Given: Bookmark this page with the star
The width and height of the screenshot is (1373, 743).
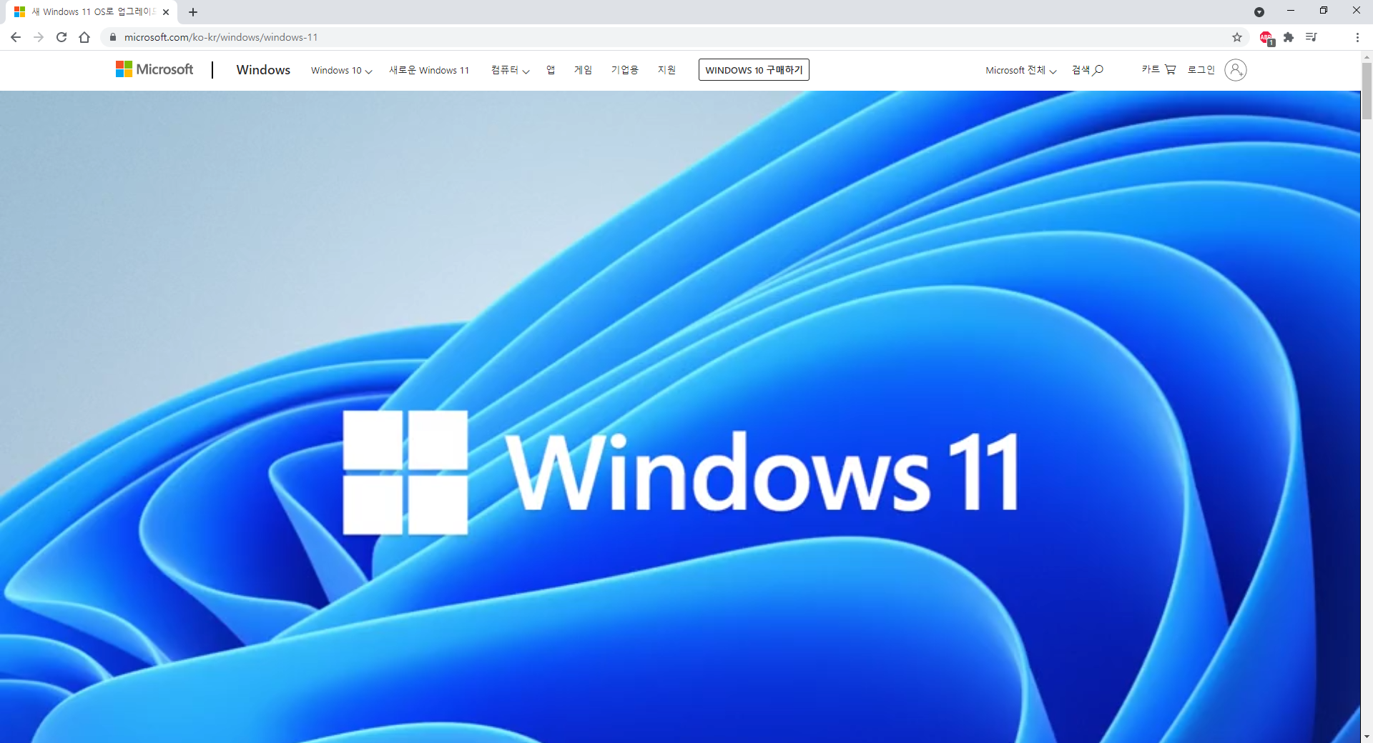Looking at the screenshot, I should click(1237, 37).
